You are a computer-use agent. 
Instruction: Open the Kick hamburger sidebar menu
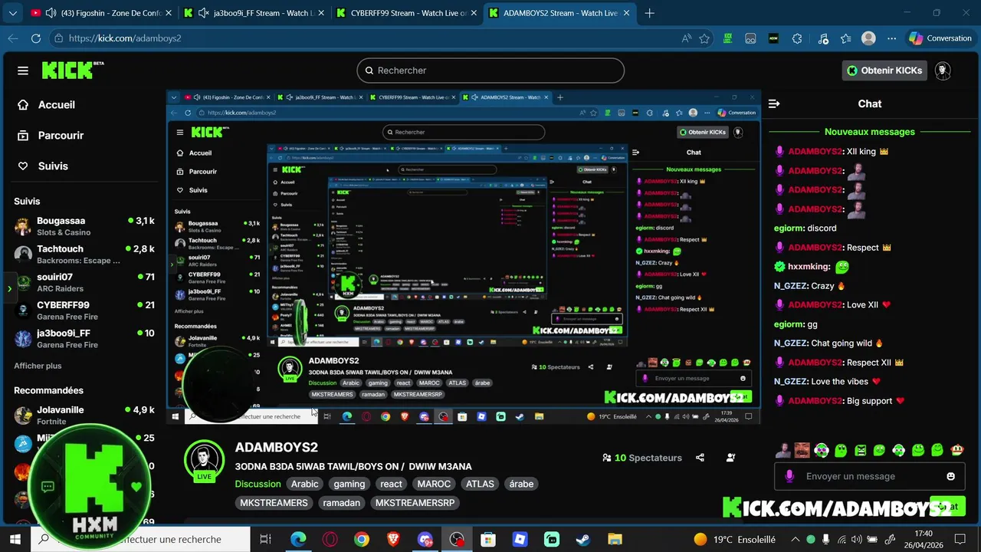click(23, 71)
